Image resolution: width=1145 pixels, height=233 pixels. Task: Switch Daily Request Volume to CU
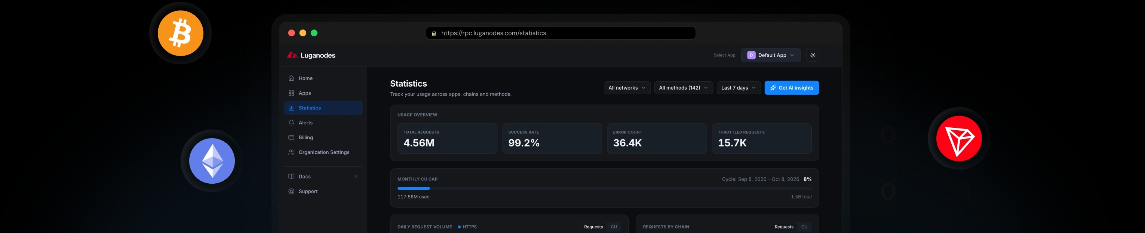coord(614,227)
